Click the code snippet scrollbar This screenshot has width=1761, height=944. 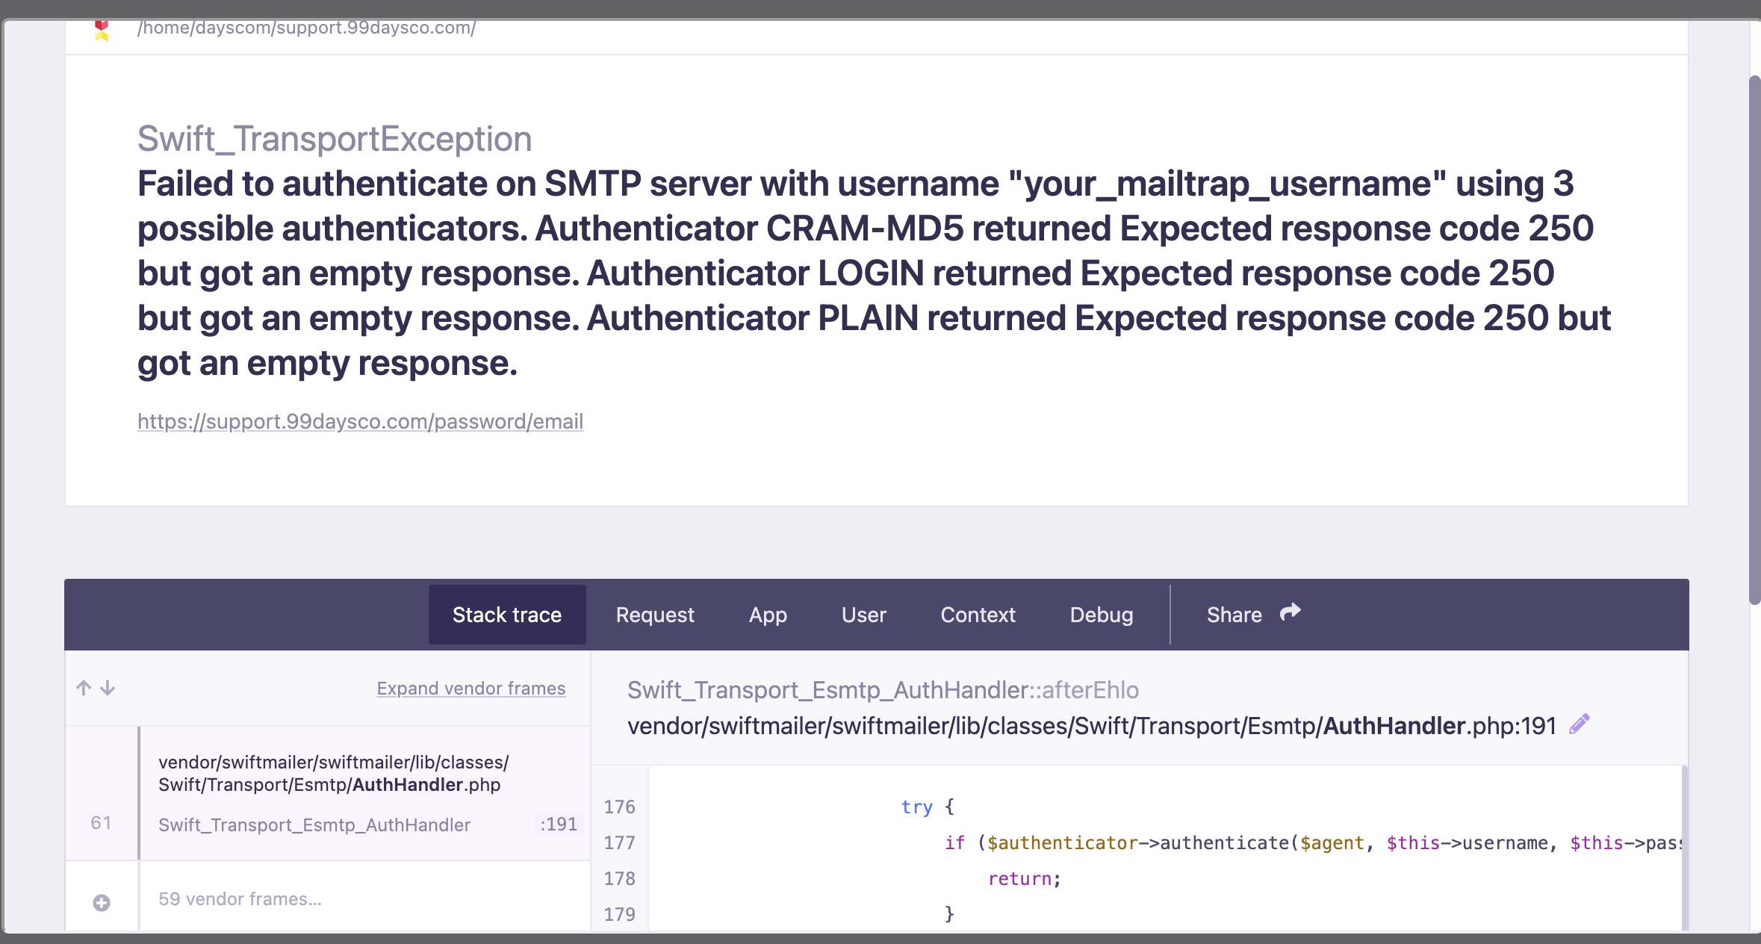(1685, 848)
